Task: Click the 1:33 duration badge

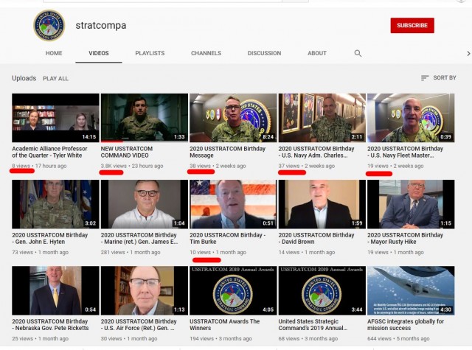Action: (x=179, y=137)
